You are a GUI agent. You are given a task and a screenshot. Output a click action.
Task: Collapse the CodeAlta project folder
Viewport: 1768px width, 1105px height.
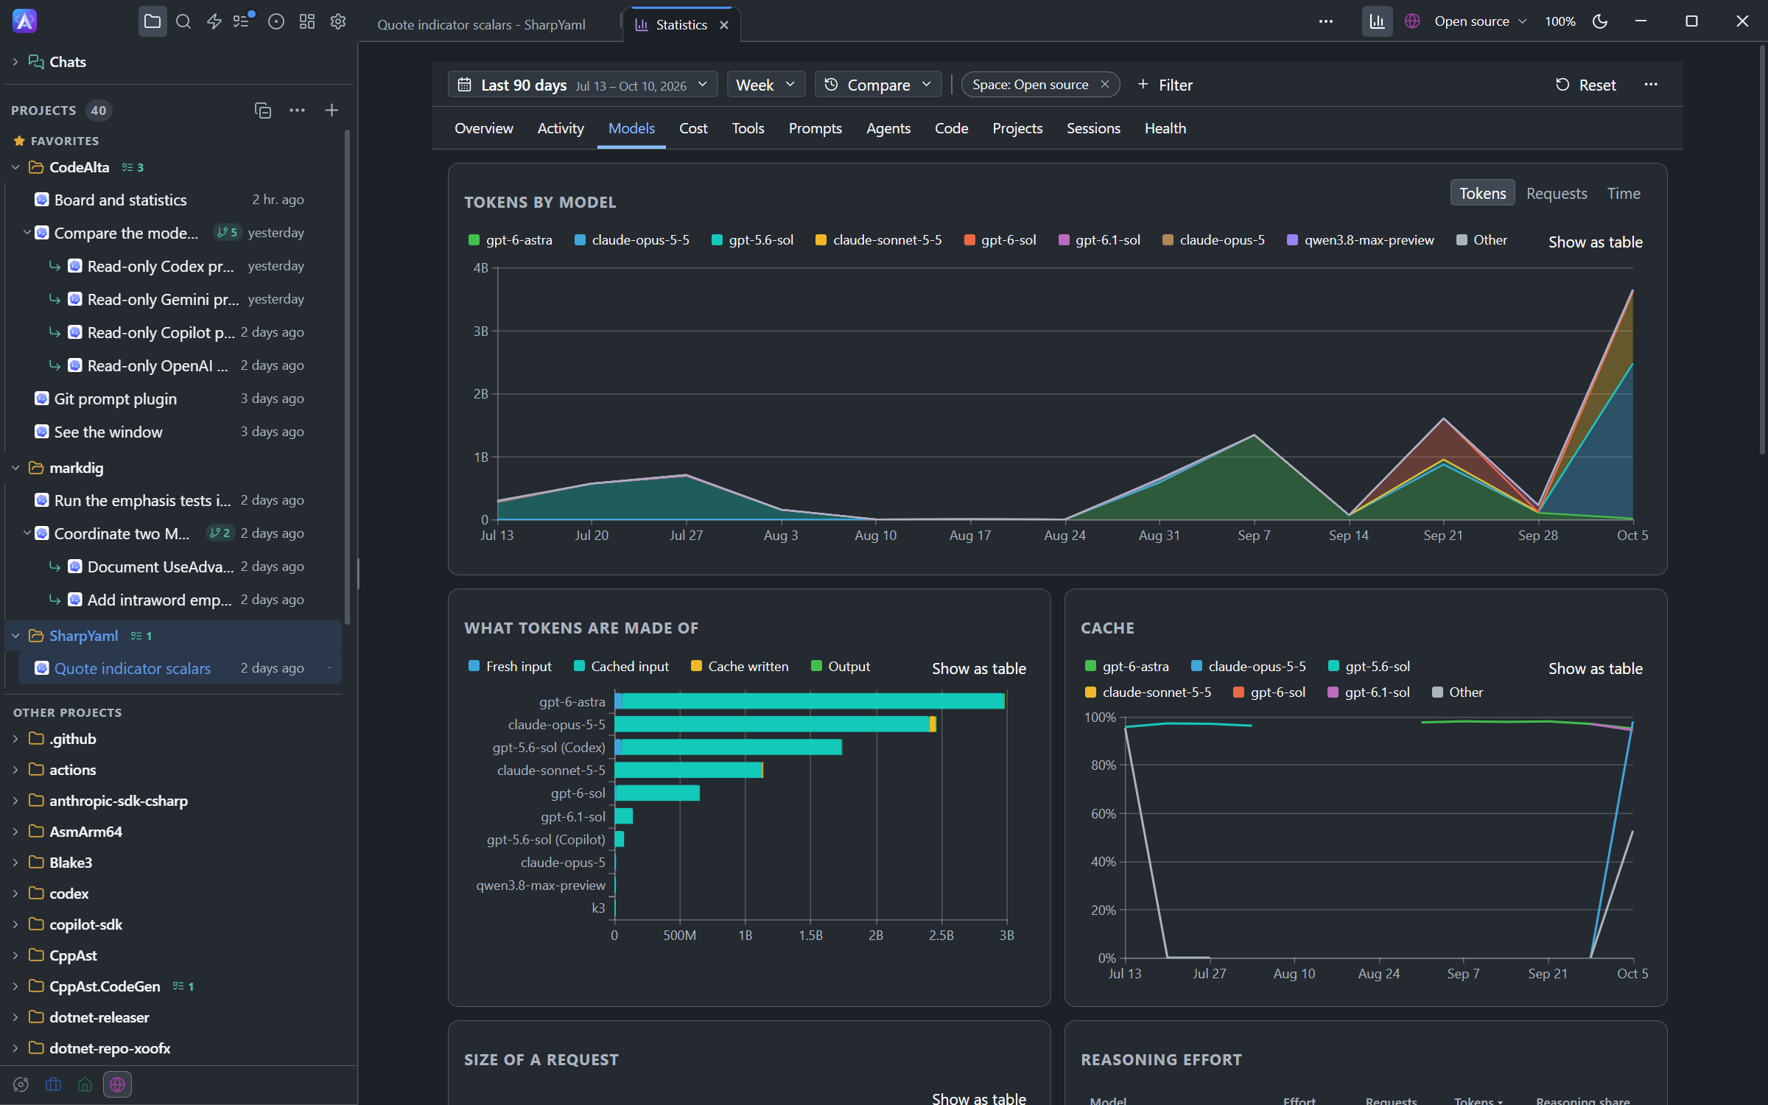15,167
